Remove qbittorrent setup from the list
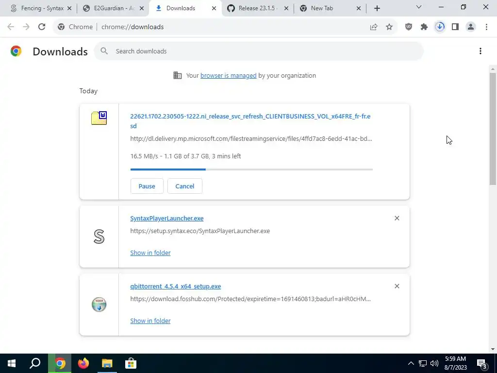Image resolution: width=497 pixels, height=373 pixels. (397, 286)
